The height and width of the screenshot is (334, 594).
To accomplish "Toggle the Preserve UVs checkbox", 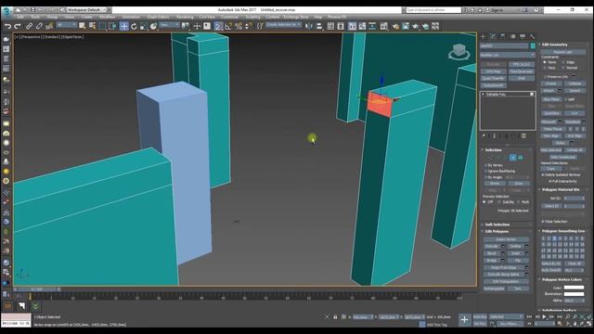I will tap(545, 76).
